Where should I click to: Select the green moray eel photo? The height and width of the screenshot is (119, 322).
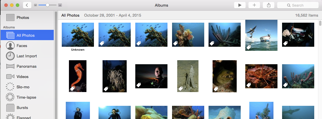click(x=225, y=76)
